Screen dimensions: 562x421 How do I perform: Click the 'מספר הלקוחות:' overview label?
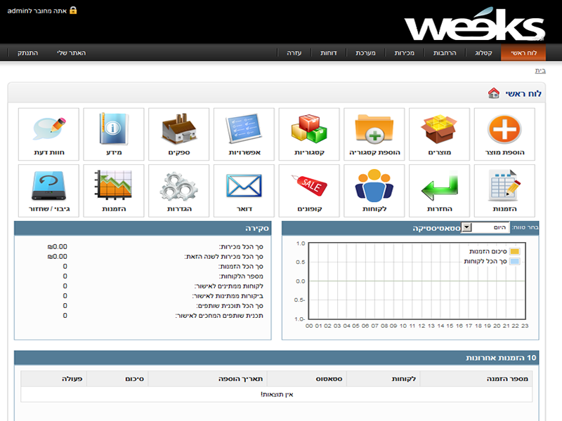241,276
